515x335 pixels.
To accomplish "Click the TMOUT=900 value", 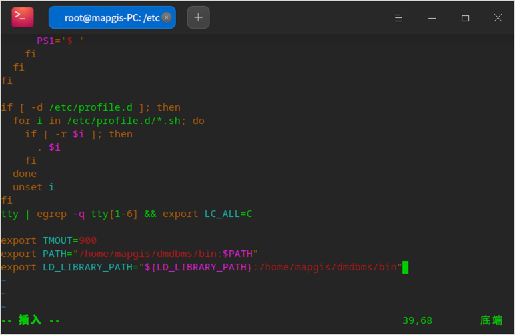I will click(69, 240).
